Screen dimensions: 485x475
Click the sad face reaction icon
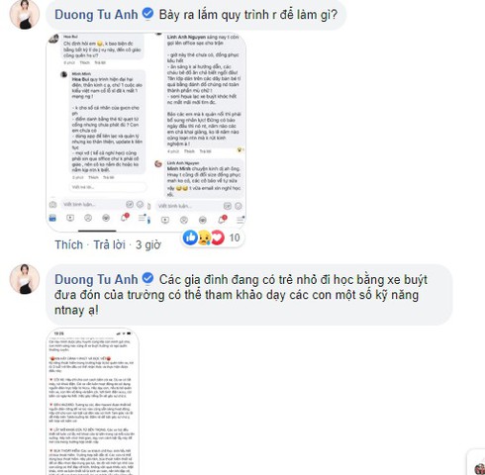(204, 237)
